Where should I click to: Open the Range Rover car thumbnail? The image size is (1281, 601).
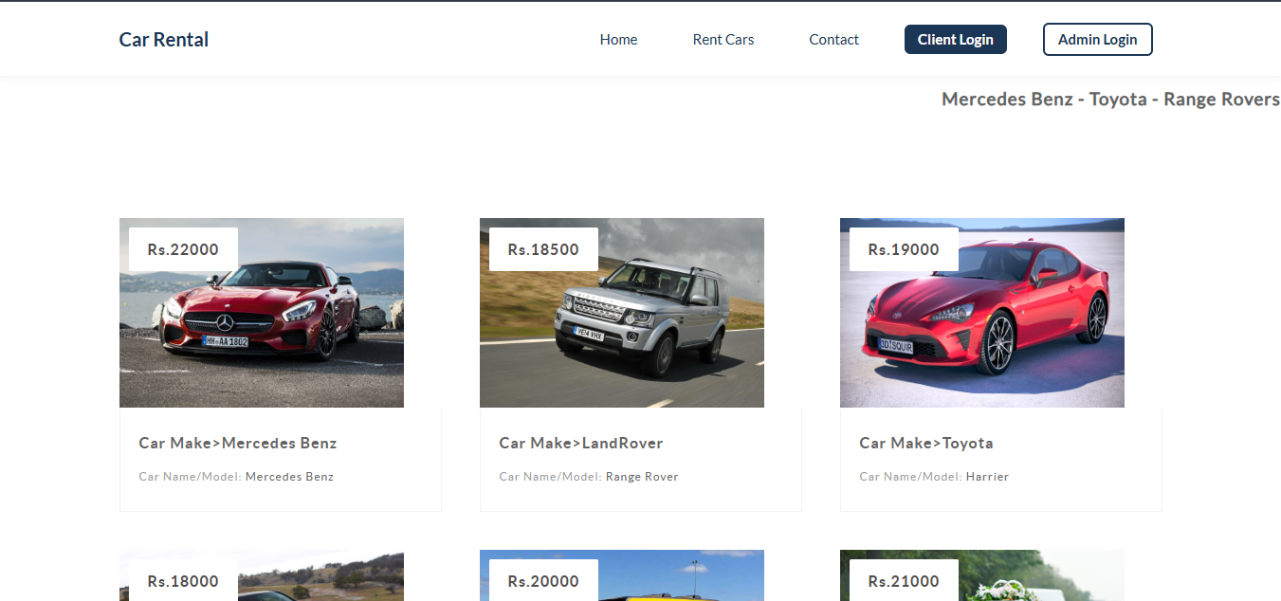coord(621,313)
